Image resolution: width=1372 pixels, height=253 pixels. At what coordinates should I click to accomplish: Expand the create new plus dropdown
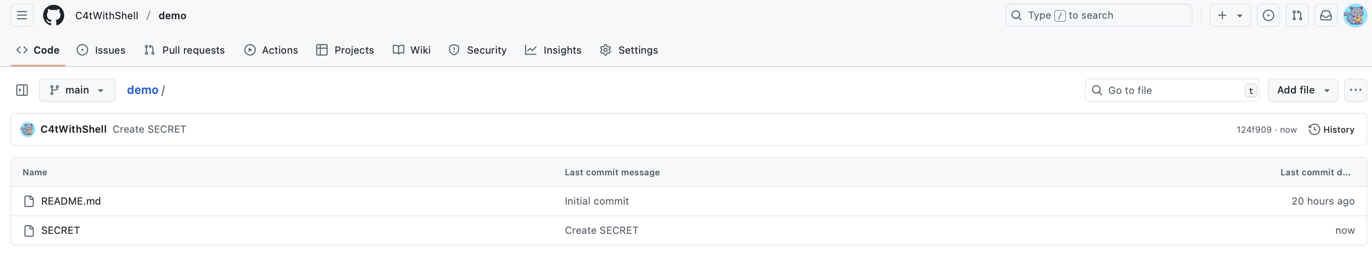(x=1230, y=15)
